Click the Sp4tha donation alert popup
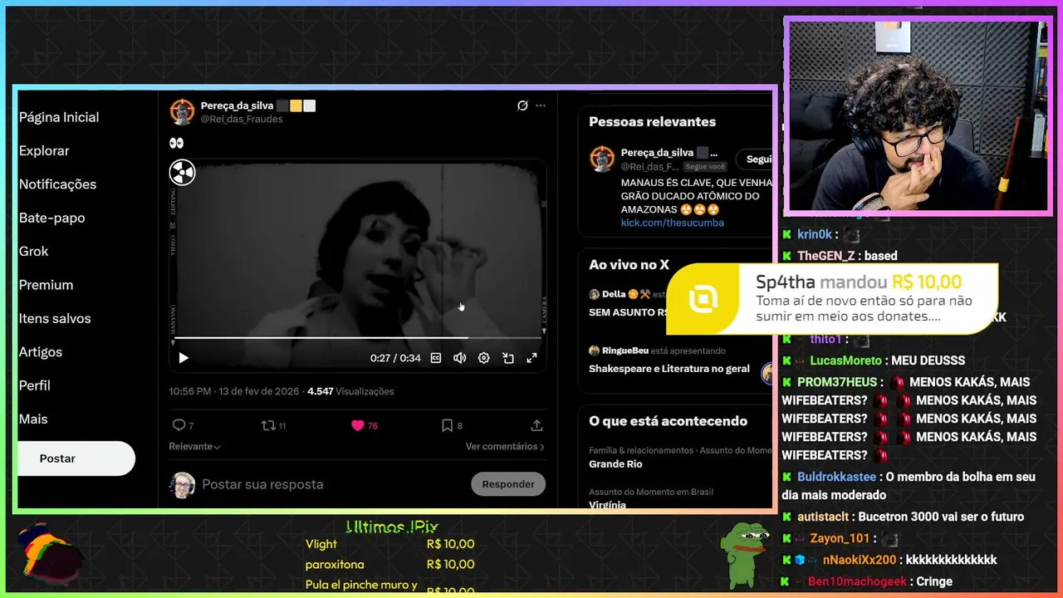The height and width of the screenshot is (598, 1063). coord(832,299)
